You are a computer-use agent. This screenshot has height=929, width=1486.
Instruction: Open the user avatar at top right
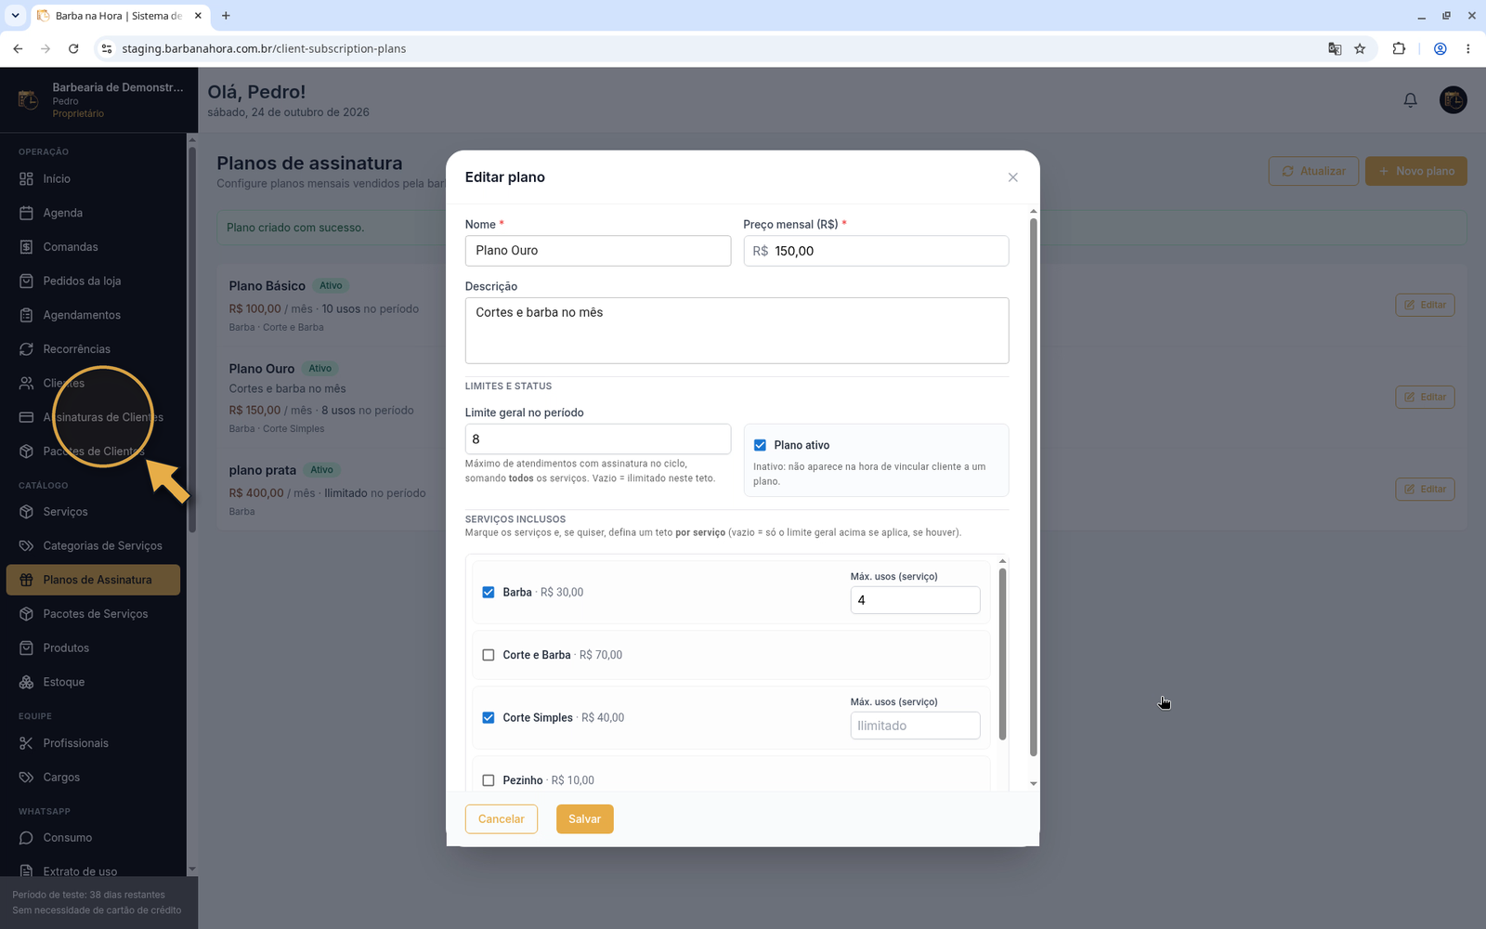1453,99
